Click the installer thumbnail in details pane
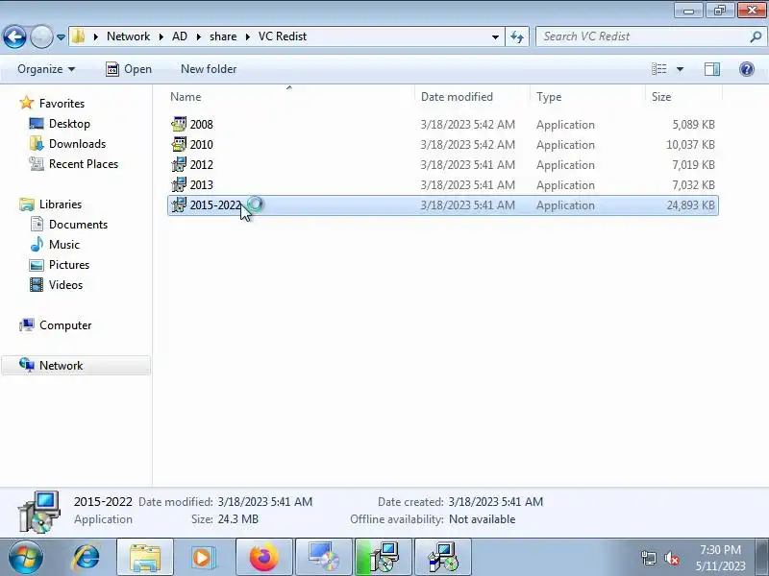 39,511
